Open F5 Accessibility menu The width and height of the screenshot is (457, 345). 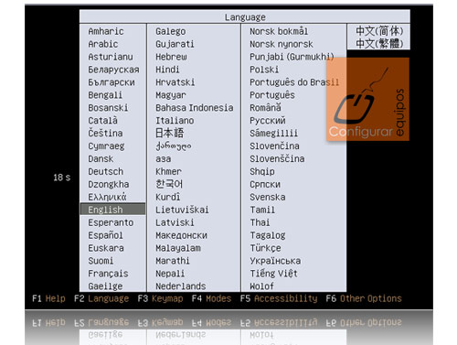click(x=279, y=298)
